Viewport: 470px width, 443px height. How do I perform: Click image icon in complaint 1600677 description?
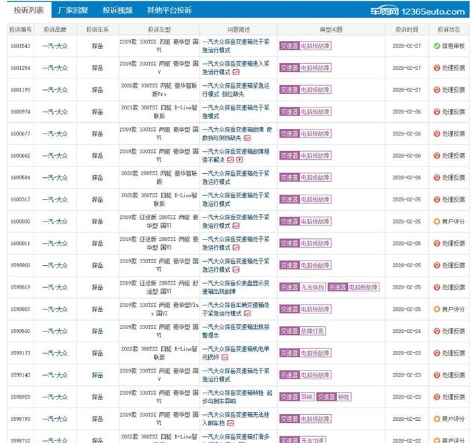click(x=246, y=138)
